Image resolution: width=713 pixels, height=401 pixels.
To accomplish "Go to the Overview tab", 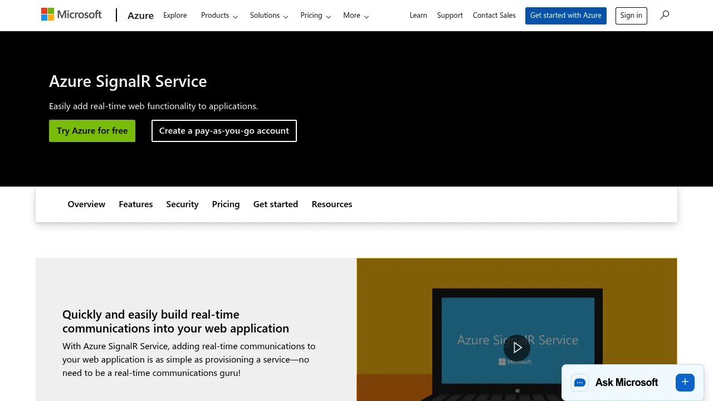I will (86, 204).
